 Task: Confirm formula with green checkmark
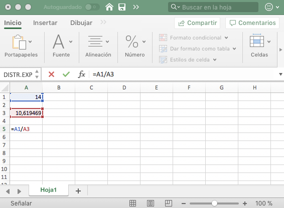(66, 74)
